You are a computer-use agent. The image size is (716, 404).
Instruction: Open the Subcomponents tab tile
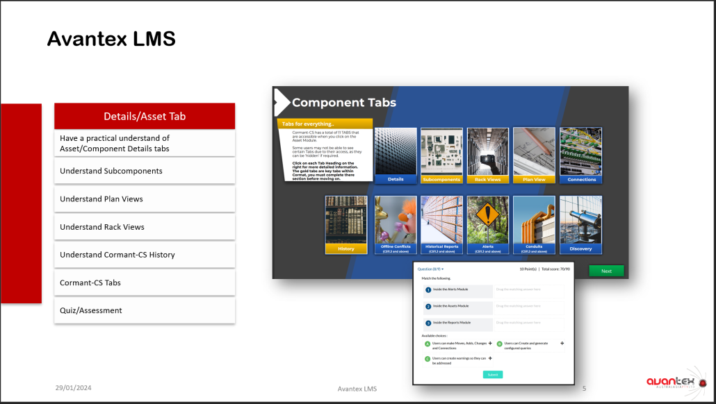[x=441, y=155]
